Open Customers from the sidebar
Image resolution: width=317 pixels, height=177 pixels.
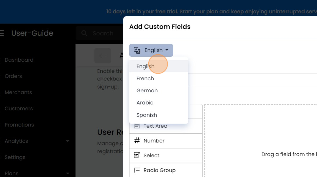coord(19,108)
